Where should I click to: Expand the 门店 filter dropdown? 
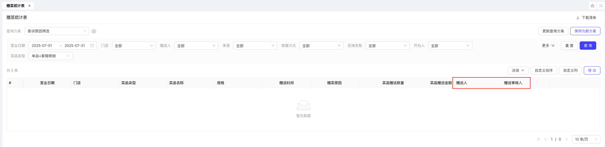(134, 46)
